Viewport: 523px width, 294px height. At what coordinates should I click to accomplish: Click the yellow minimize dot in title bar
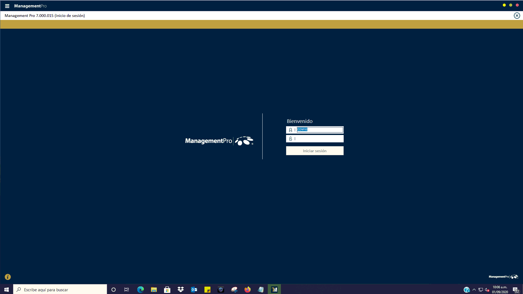504,5
